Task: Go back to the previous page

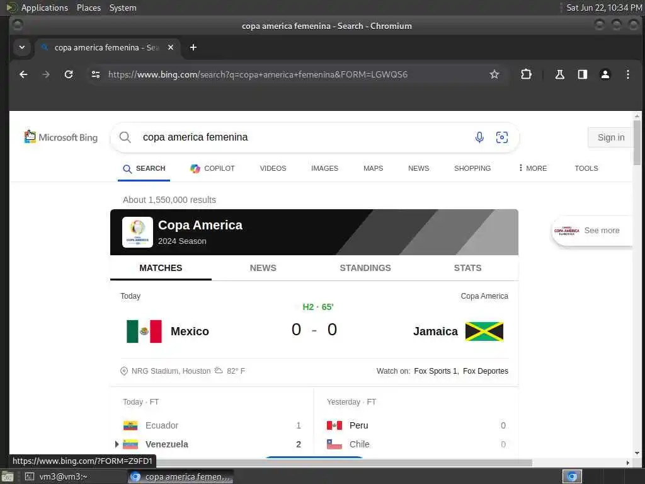Action: (23, 74)
